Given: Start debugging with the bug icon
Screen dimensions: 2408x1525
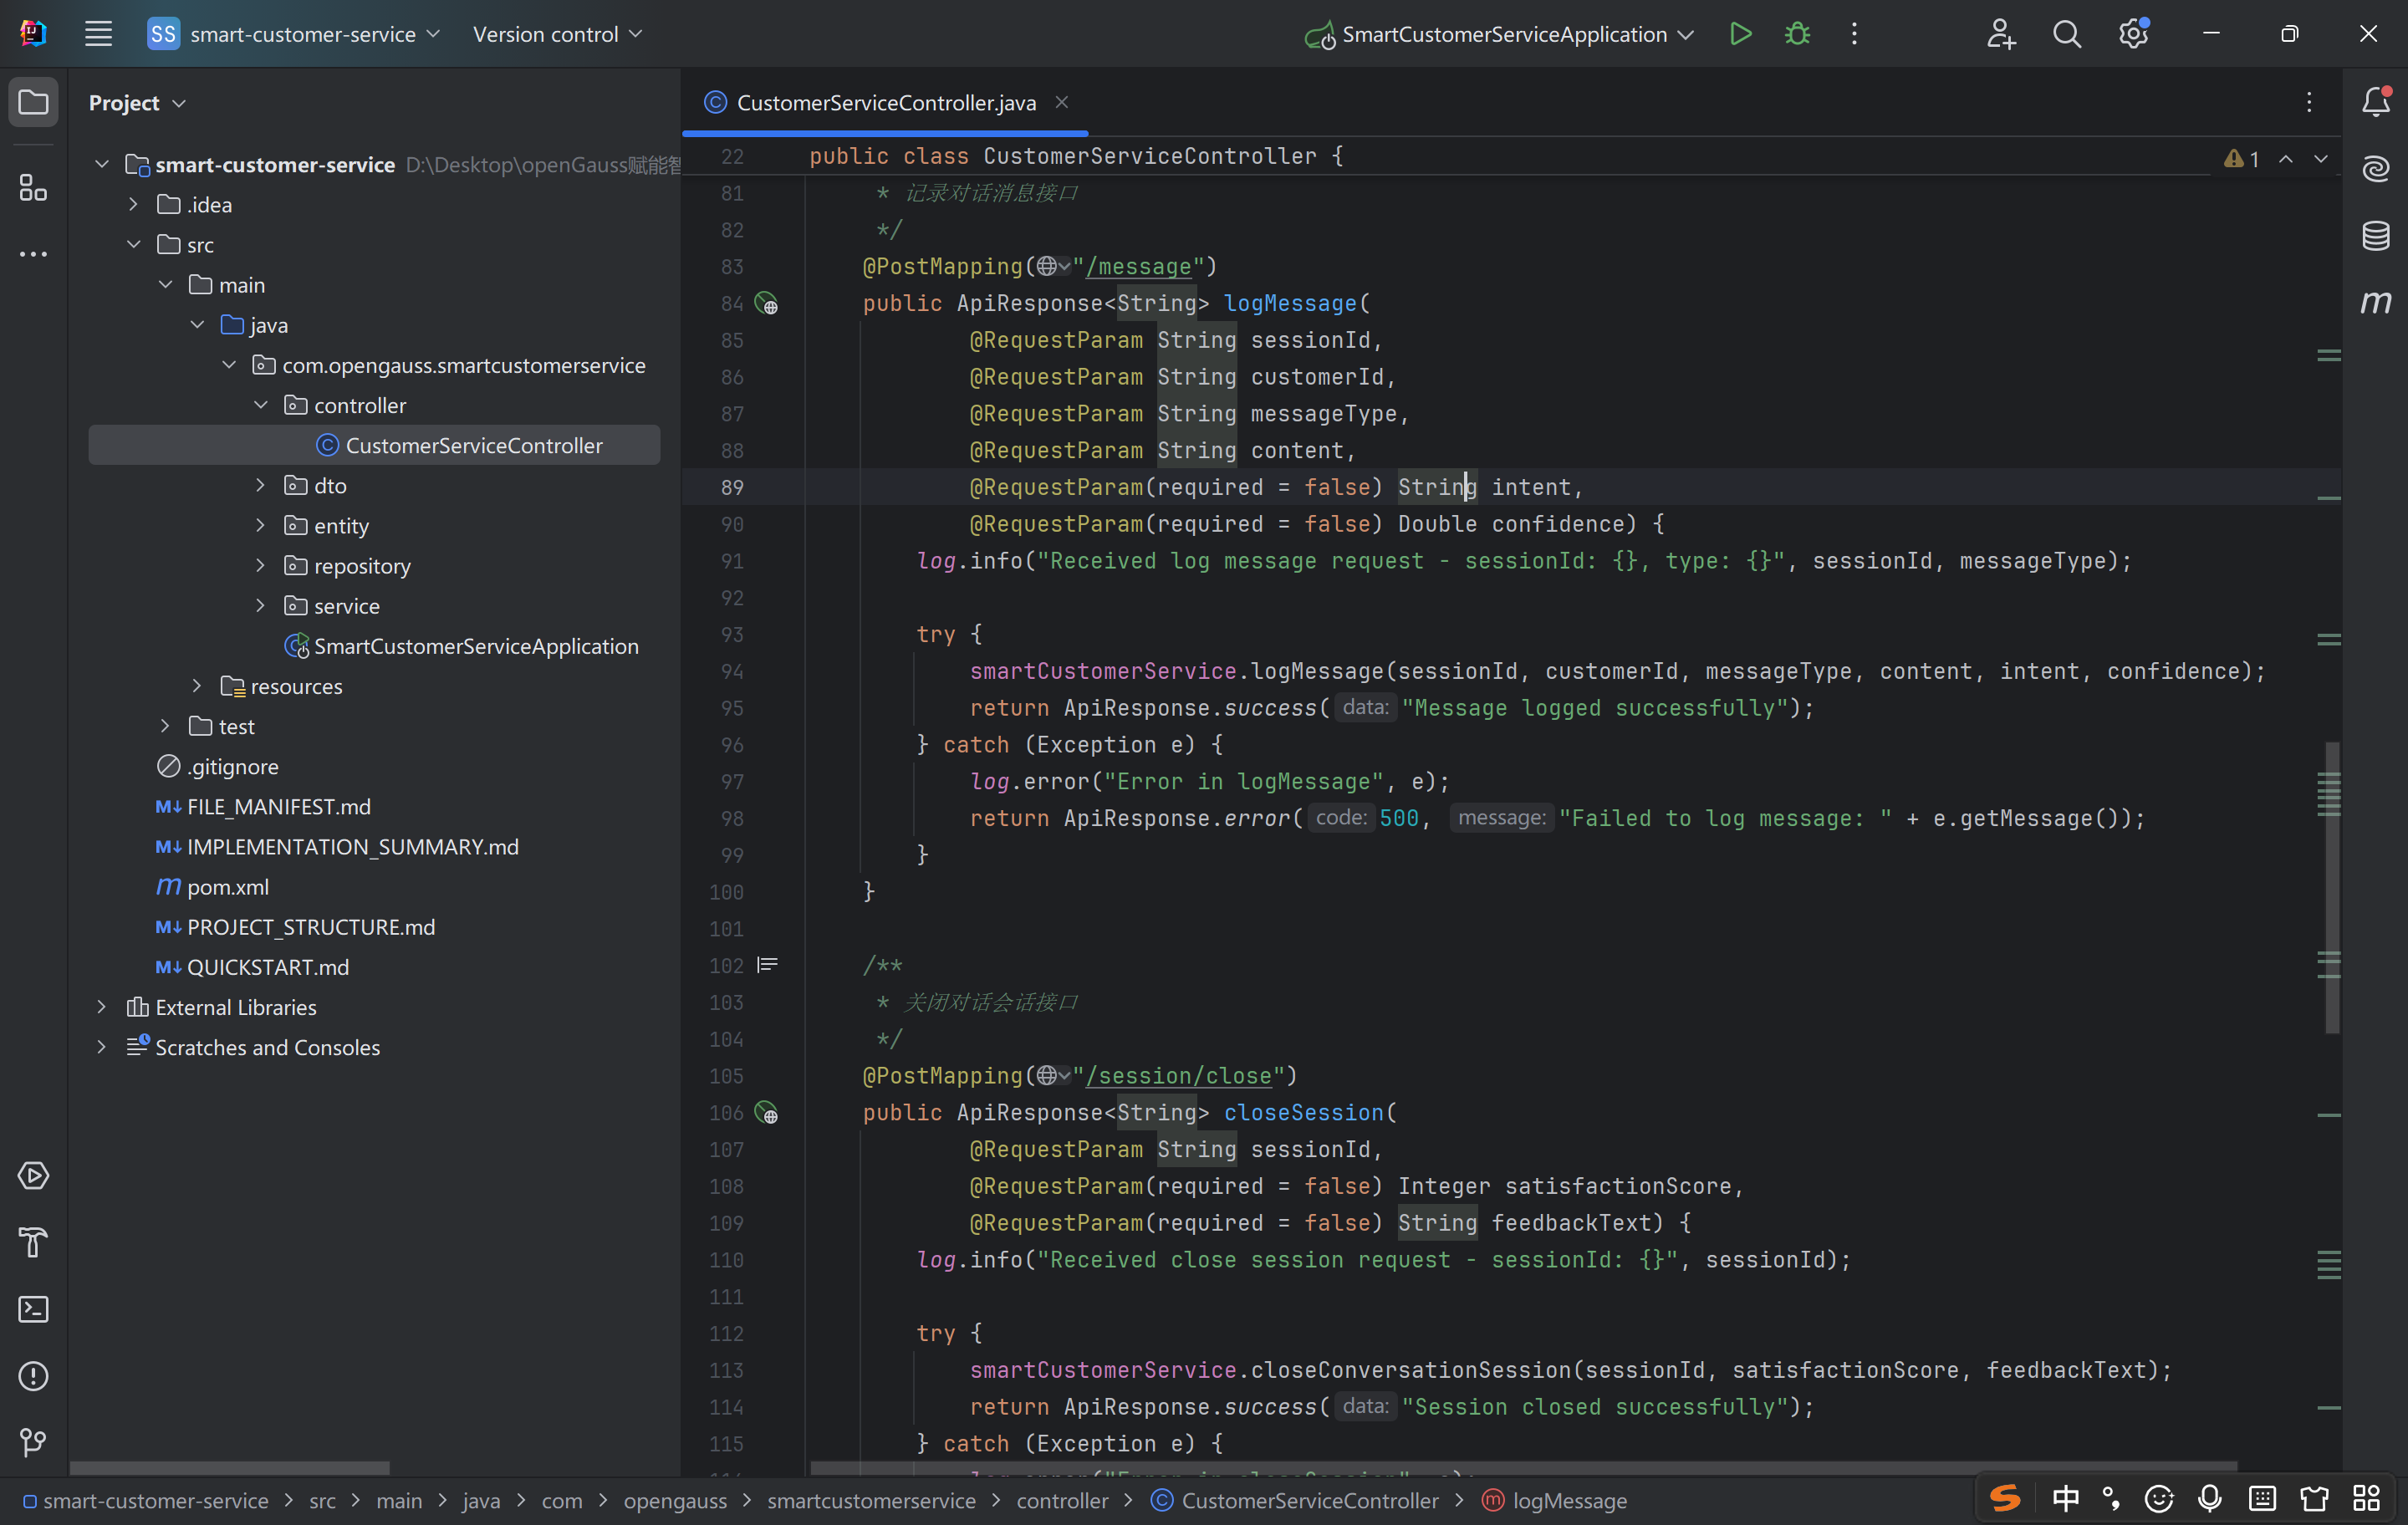Looking at the screenshot, I should (x=1797, y=34).
